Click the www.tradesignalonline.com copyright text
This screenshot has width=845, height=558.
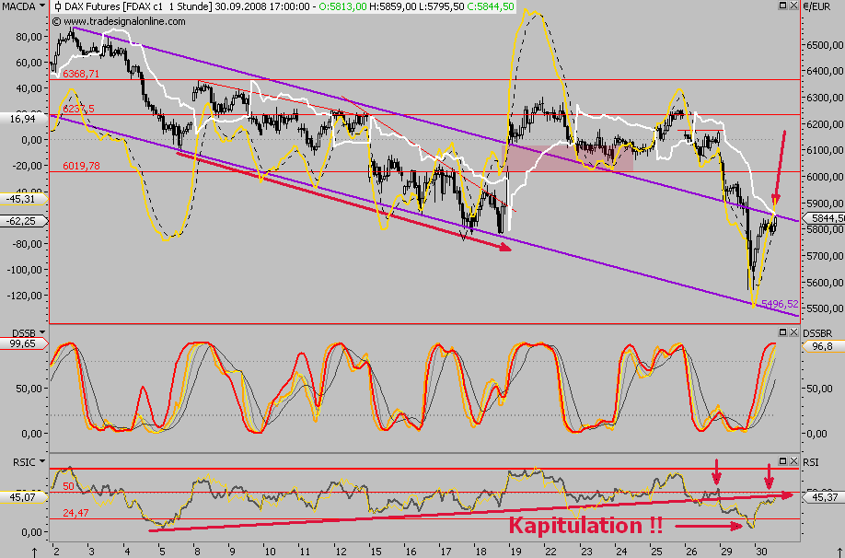[119, 21]
